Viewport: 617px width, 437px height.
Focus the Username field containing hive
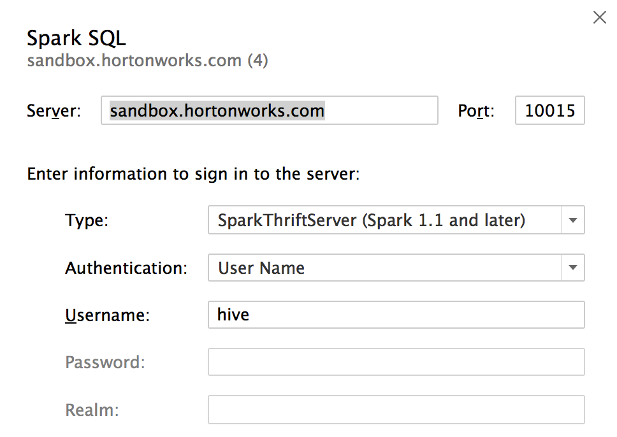click(396, 315)
